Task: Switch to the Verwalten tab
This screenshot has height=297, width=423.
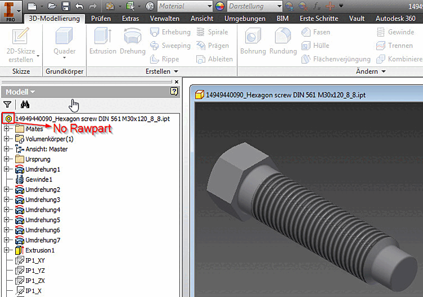Action: pos(165,19)
